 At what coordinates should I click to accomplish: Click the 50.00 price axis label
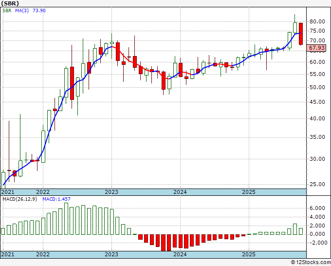(317, 88)
